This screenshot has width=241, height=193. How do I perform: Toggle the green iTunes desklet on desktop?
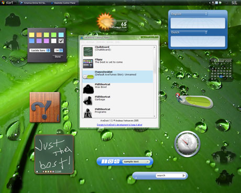(196, 102)
